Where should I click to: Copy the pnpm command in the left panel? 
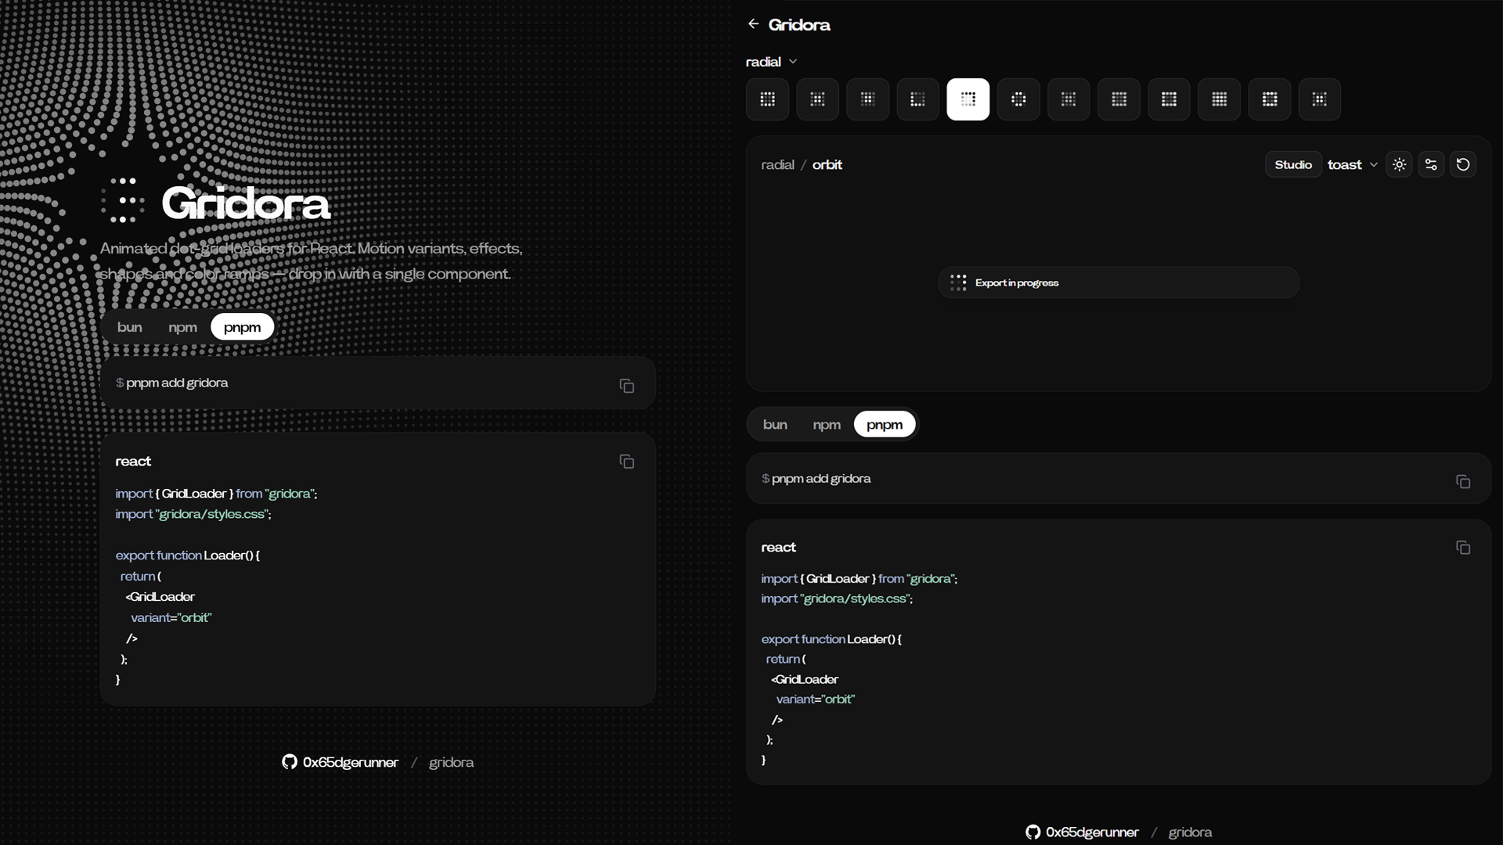(626, 386)
